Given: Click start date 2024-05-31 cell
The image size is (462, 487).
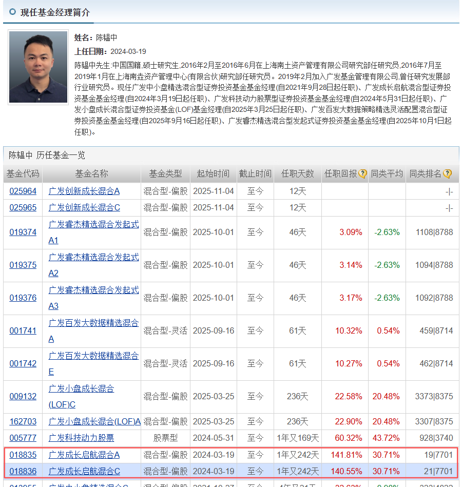Looking at the screenshot, I should (x=214, y=438).
